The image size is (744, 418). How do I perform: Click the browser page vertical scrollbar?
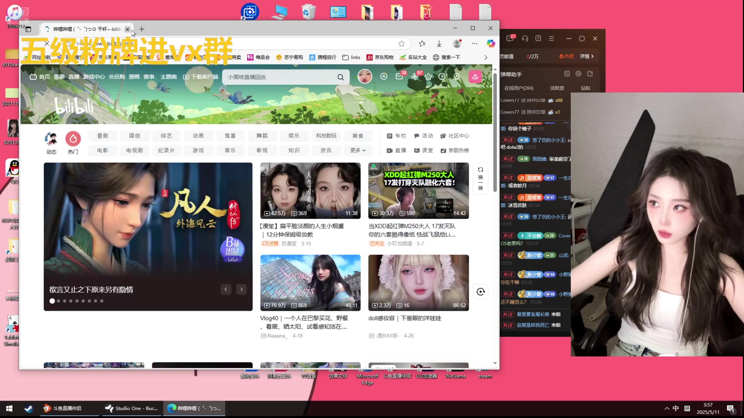[x=495, y=132]
